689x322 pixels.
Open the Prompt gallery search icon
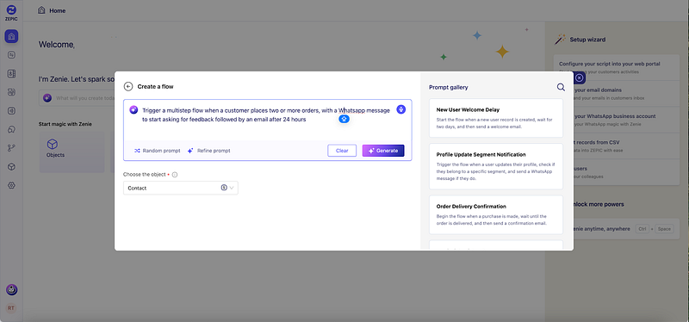(561, 87)
